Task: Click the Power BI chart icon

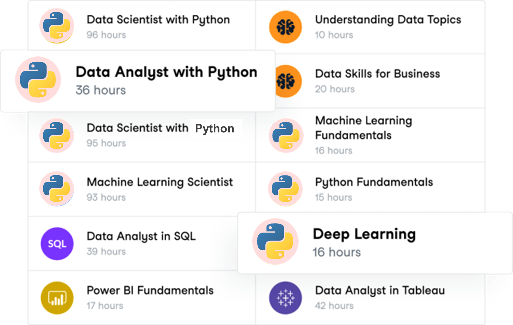Action: coord(57,298)
